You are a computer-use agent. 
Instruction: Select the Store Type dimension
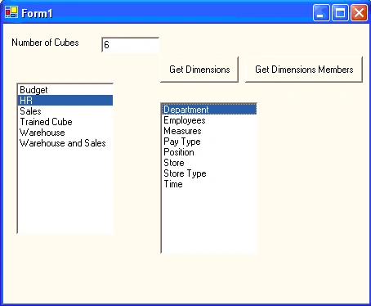pyautogui.click(x=209, y=173)
